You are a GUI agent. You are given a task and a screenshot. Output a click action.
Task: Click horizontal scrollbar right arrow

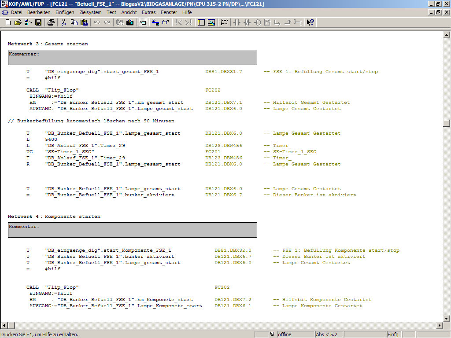pos(439,325)
